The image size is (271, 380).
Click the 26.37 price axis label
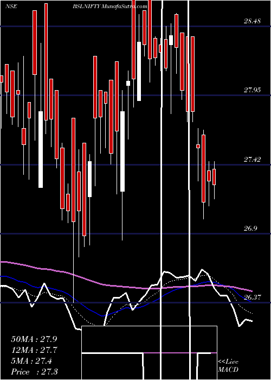point(252,297)
